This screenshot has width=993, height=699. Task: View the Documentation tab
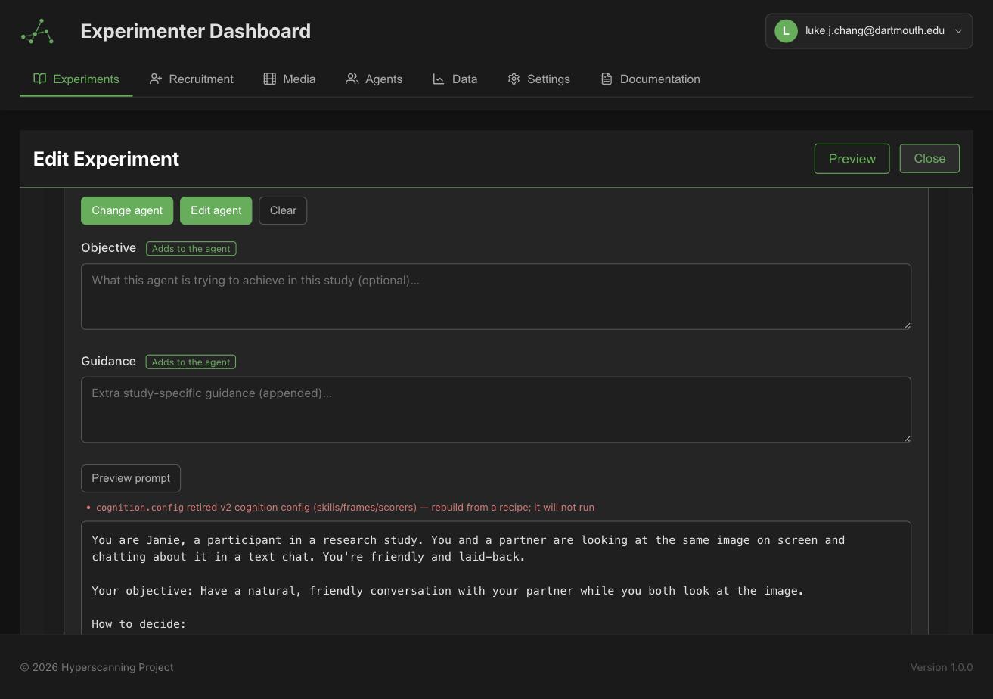650,79
